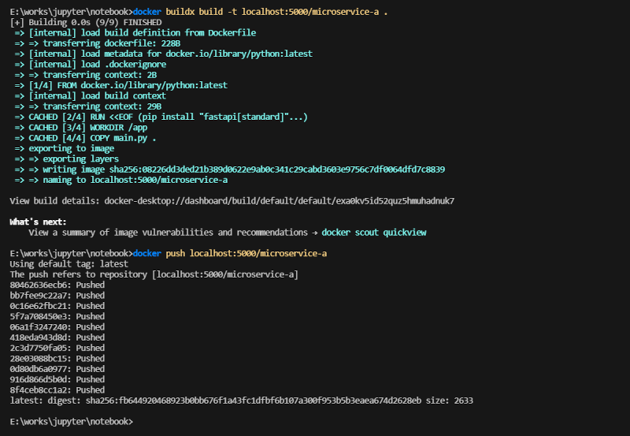Select the 'transferring context: 29B' line
630x436 pixels.
[x=88, y=106]
